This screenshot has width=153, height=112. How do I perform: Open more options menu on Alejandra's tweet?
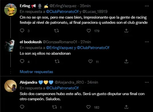[x=147, y=82]
